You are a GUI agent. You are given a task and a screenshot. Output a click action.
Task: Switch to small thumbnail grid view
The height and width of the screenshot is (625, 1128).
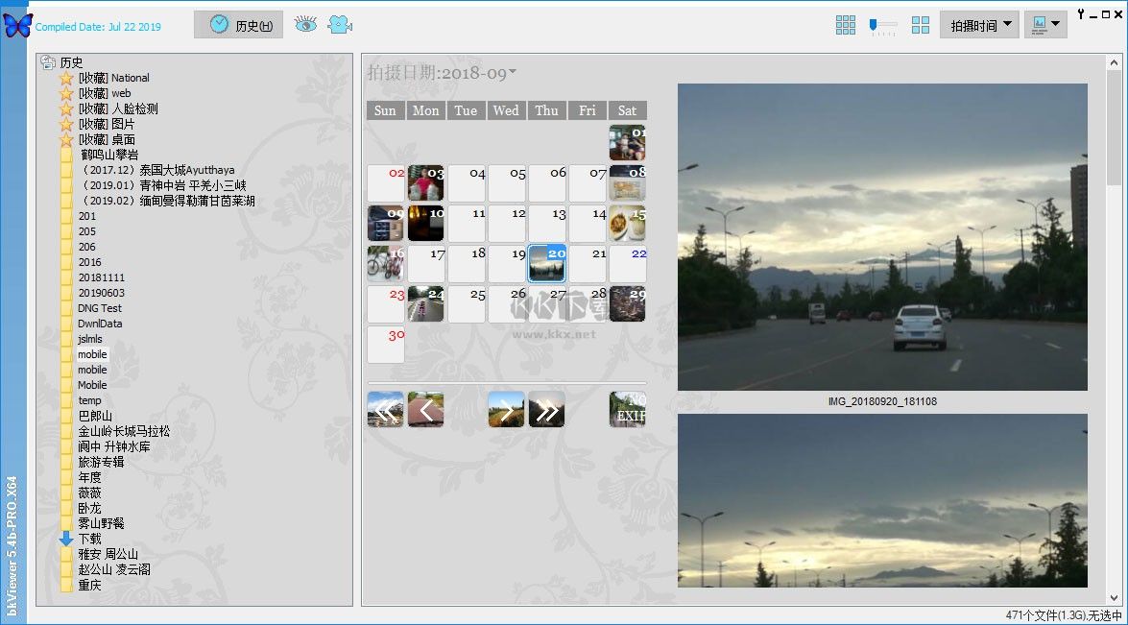(x=845, y=26)
